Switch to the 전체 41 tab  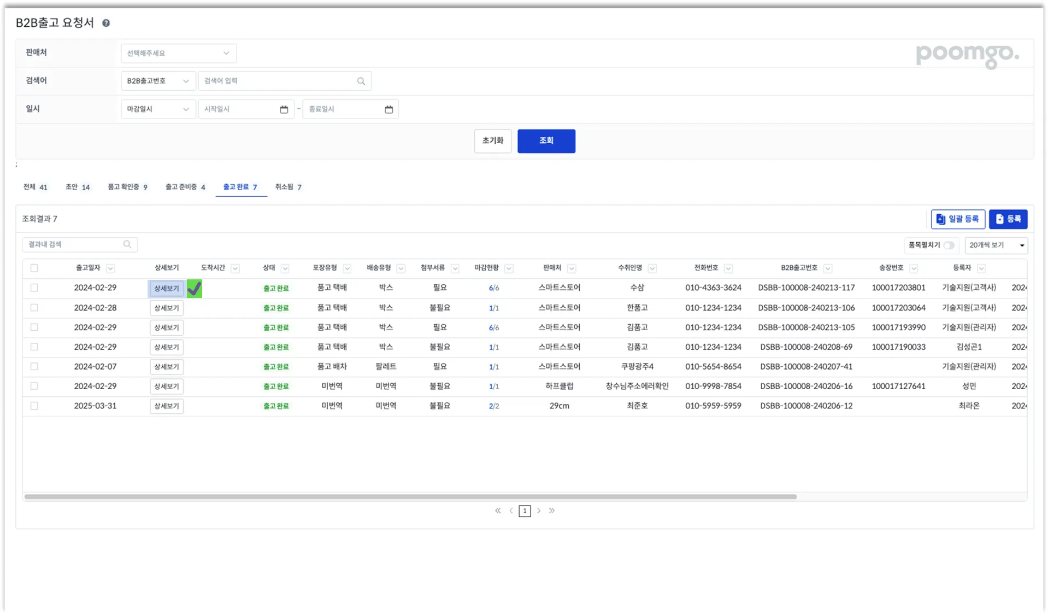pos(36,187)
